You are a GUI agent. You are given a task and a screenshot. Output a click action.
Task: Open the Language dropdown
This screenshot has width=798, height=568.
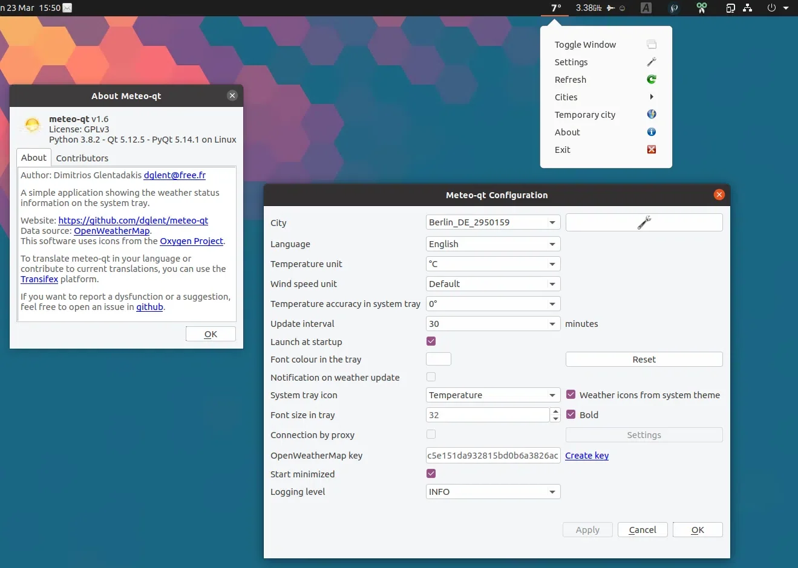pos(493,244)
